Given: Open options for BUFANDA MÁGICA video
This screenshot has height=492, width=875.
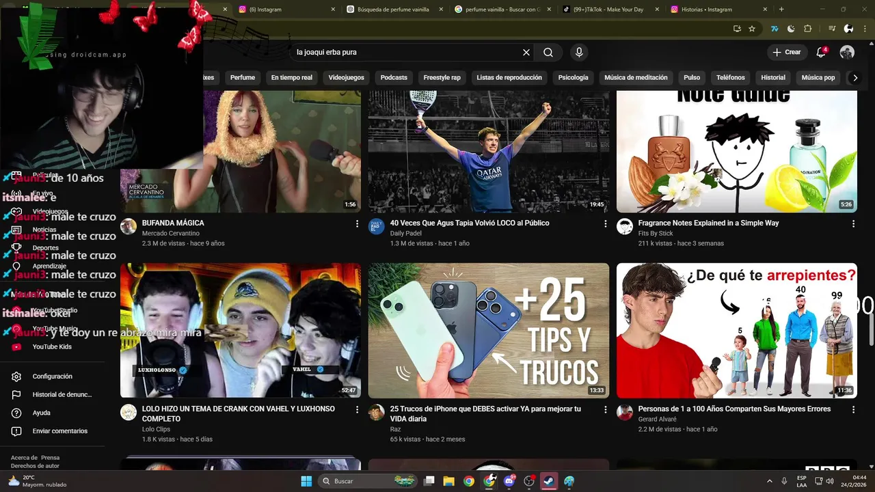Looking at the screenshot, I should point(357,223).
